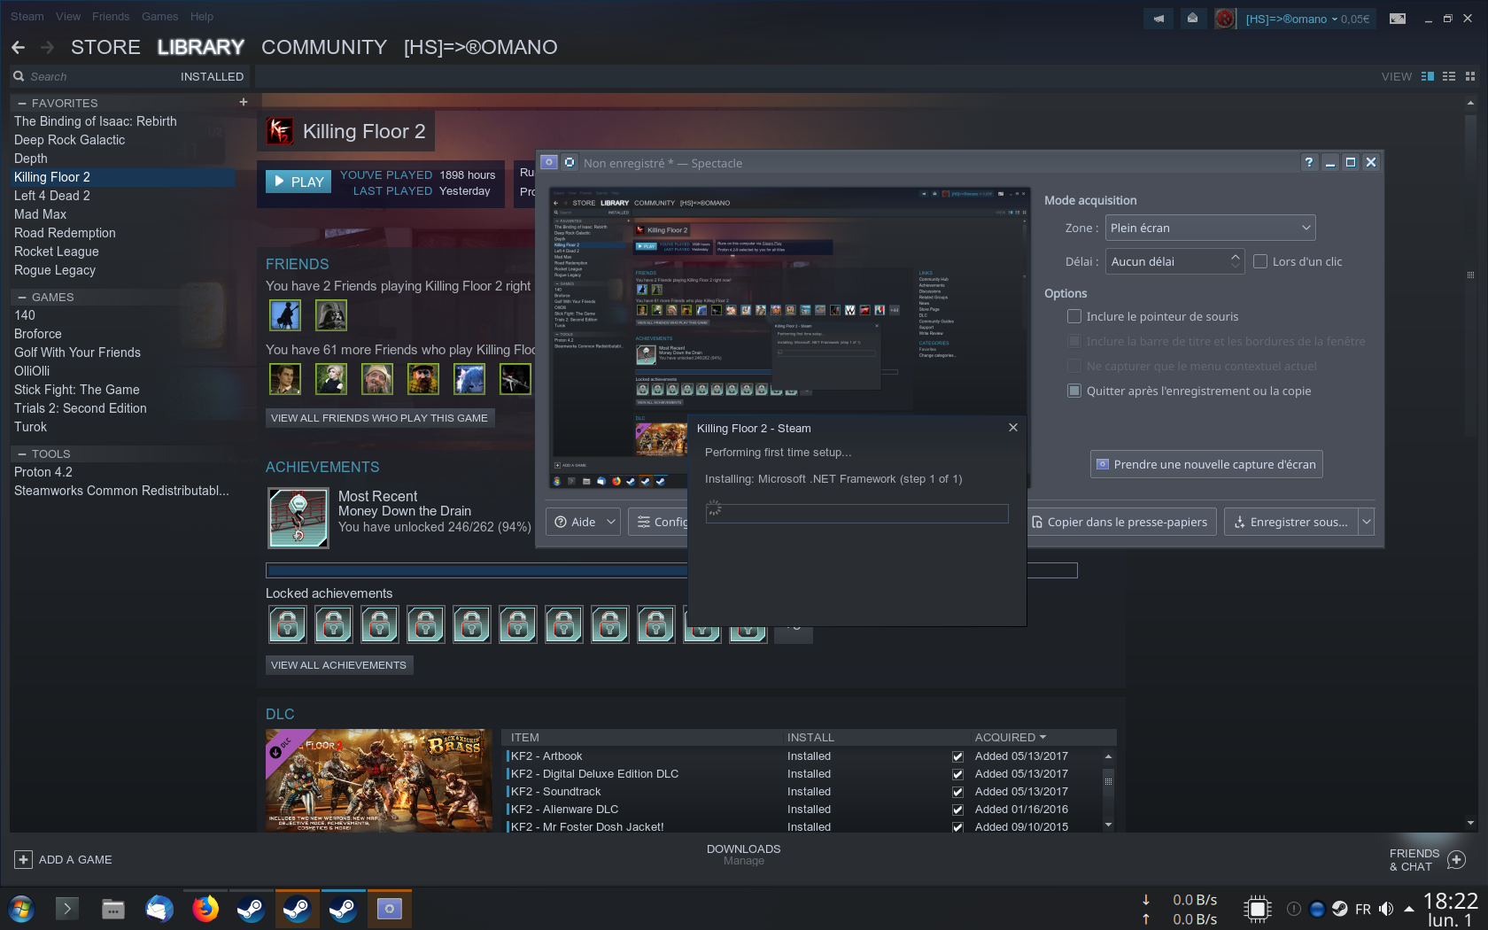1488x930 pixels.
Task: Collapse the TOOLS category
Action: click(x=22, y=453)
